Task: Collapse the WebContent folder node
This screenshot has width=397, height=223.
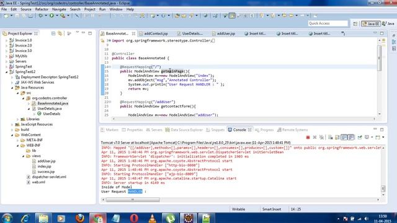Action: click(12, 135)
